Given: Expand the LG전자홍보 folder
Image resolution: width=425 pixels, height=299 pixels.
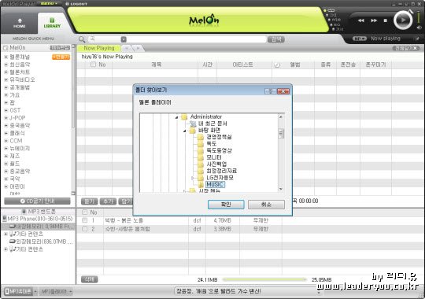Looking at the screenshot, I should click(193, 178).
